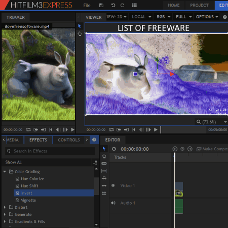Screen dimensions: 228x228
Task: Step back one frame in viewer
Action: tap(141, 129)
